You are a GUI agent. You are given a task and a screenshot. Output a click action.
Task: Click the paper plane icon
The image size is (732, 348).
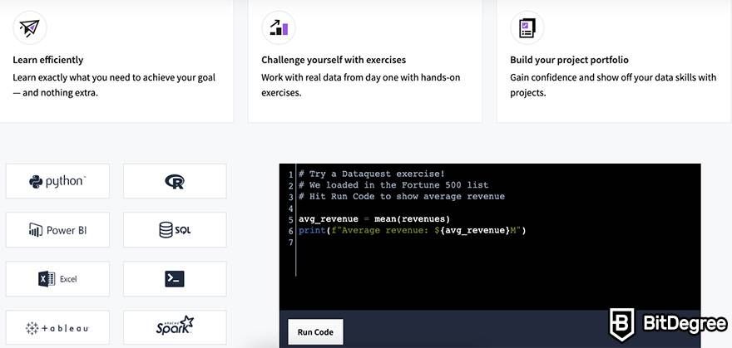30,28
